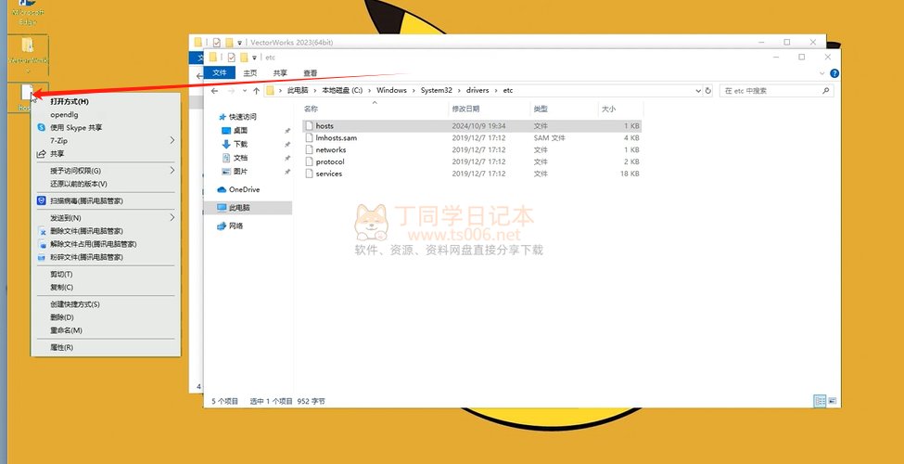Choose 解除文件占用(腾讯电脑管家)
This screenshot has width=904, height=464.
(106, 244)
